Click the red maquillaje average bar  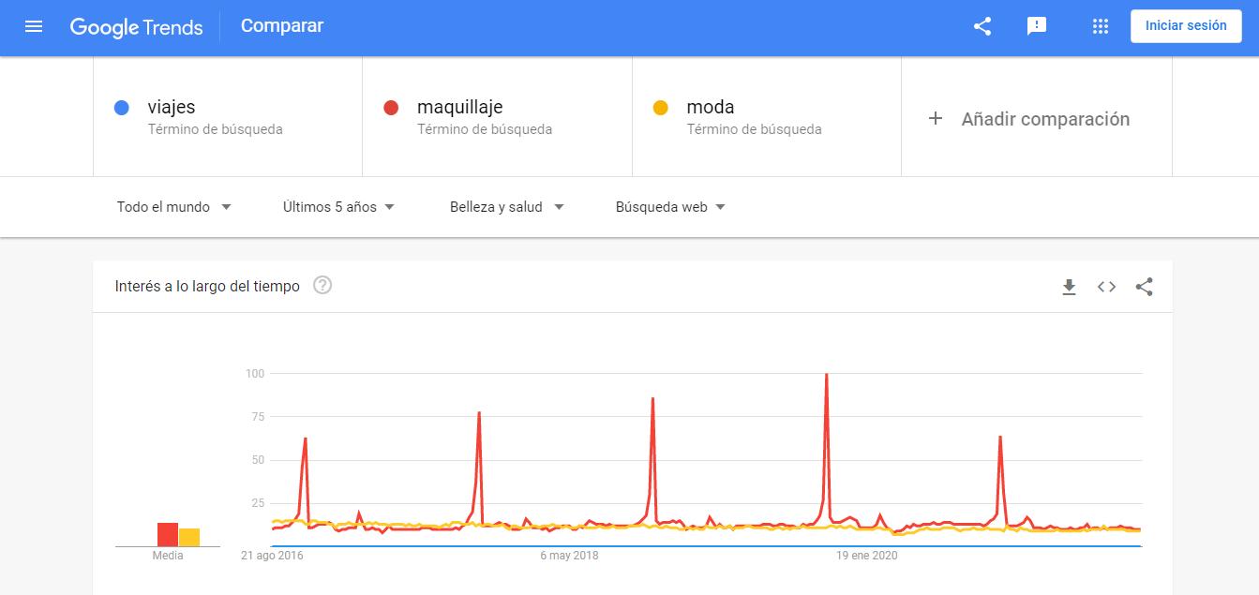pos(168,534)
